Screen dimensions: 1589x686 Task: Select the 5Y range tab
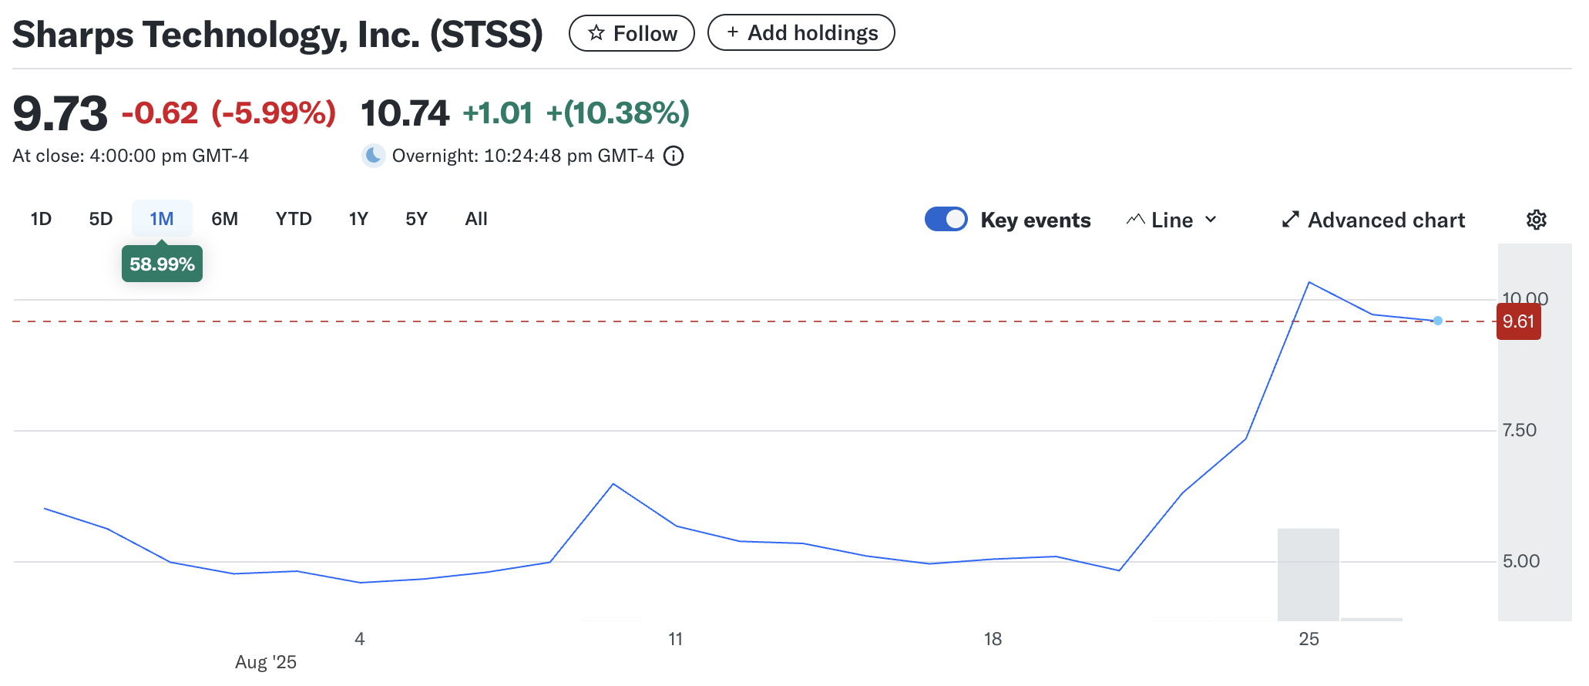point(416,219)
